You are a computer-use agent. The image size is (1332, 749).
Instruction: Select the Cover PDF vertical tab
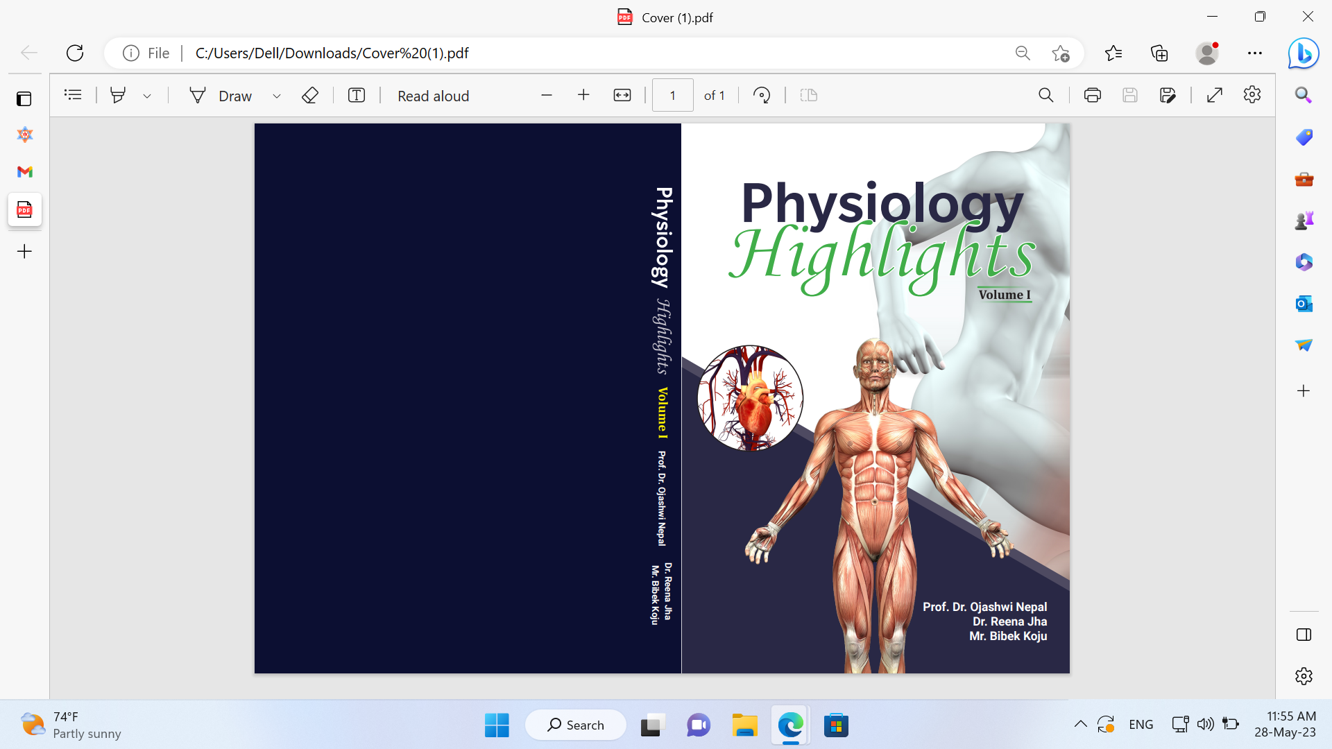click(25, 209)
